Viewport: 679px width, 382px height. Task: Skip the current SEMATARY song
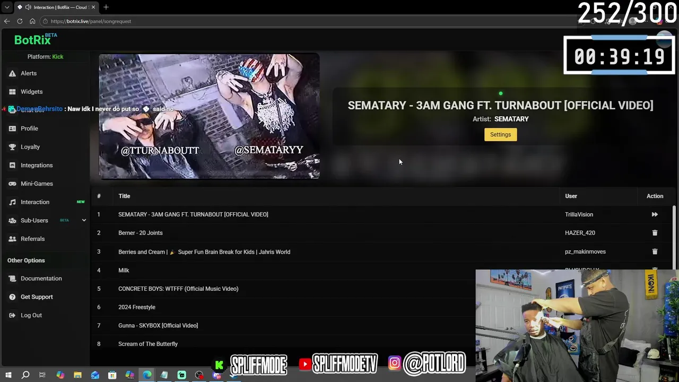click(655, 214)
